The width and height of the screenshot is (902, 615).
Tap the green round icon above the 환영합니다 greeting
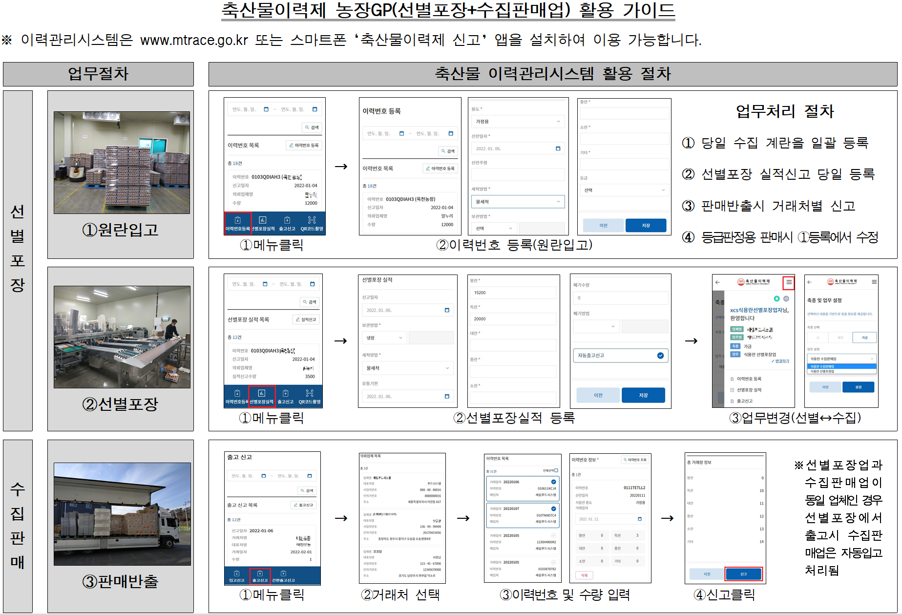pos(776,298)
